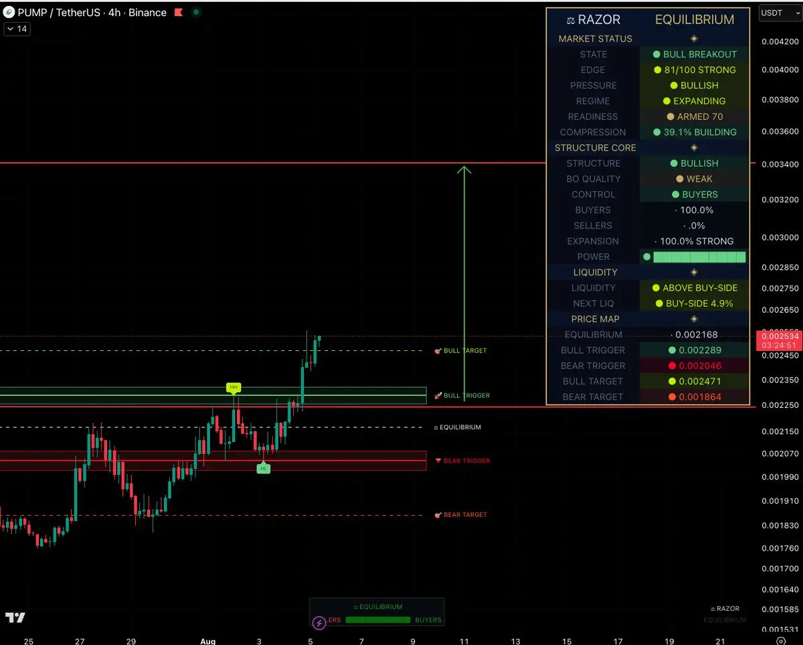Click the 0.001864 bear target price
The height and width of the screenshot is (645, 803).
tap(695, 397)
